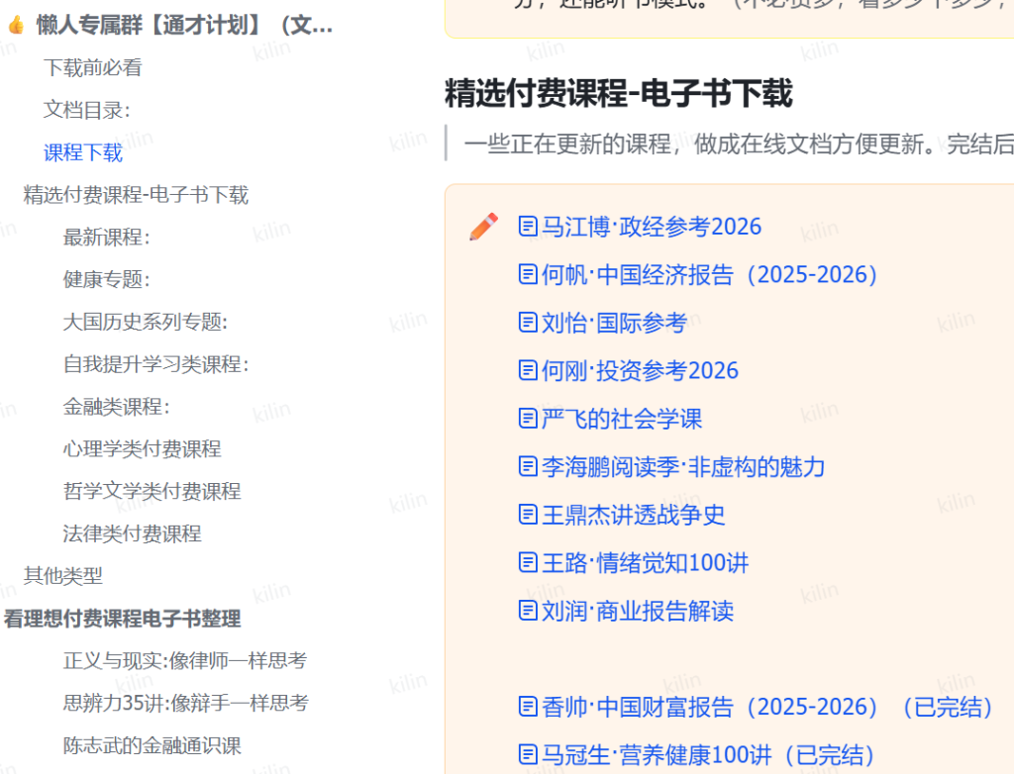Open the 何帆·中国经济报告（2025-2026）link
Image resolution: width=1014 pixels, height=774 pixels.
pos(708,274)
